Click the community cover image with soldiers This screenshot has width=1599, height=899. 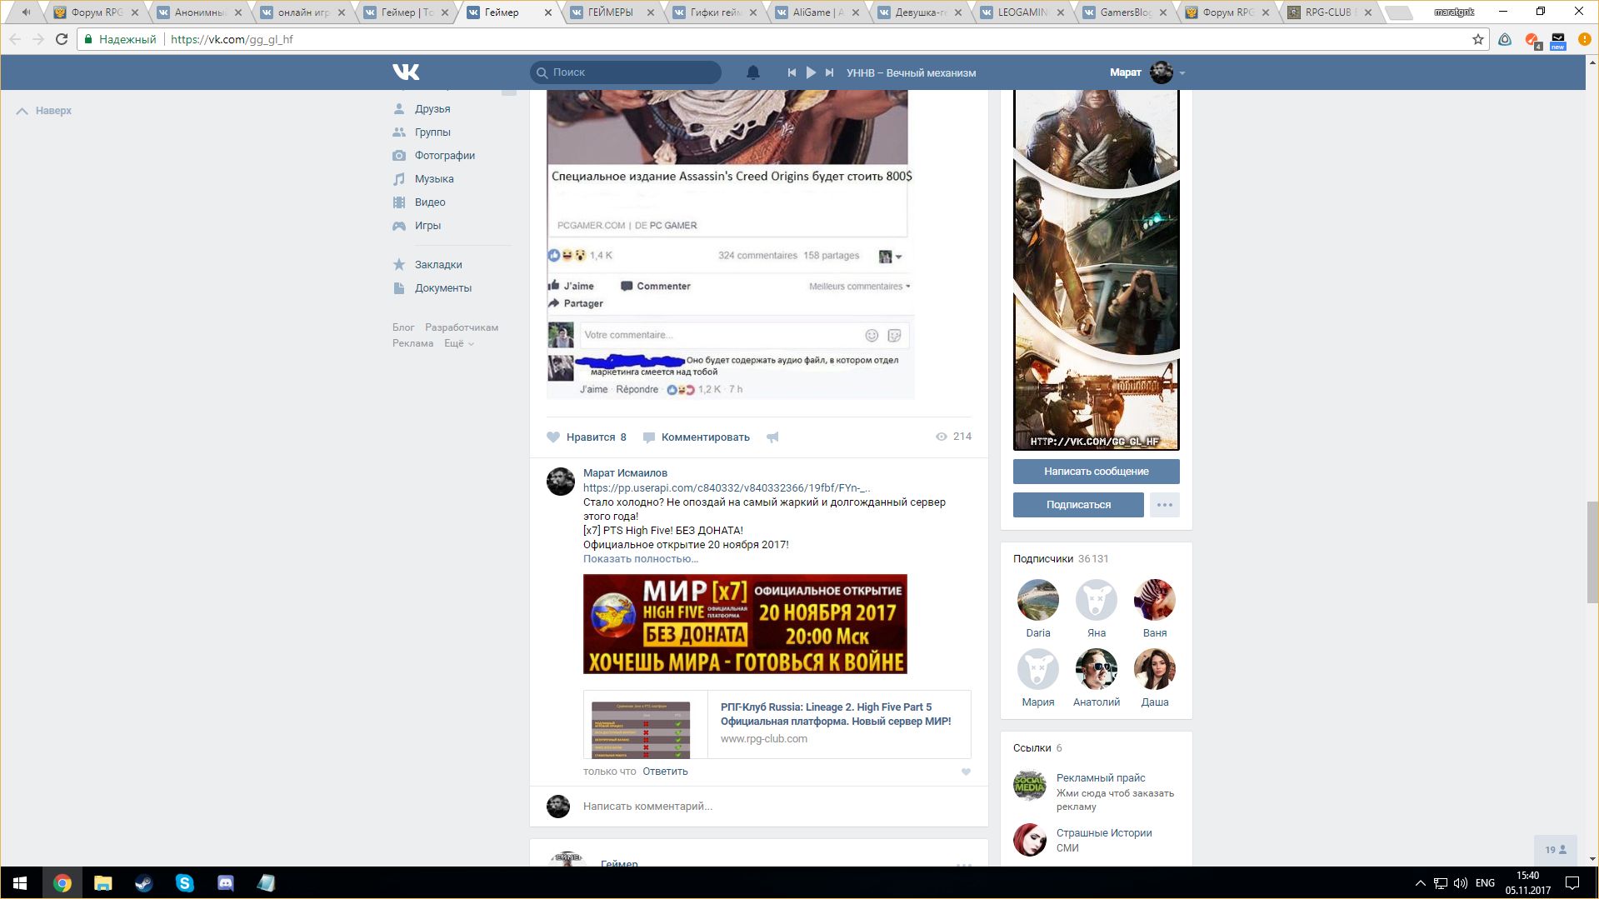(1097, 270)
